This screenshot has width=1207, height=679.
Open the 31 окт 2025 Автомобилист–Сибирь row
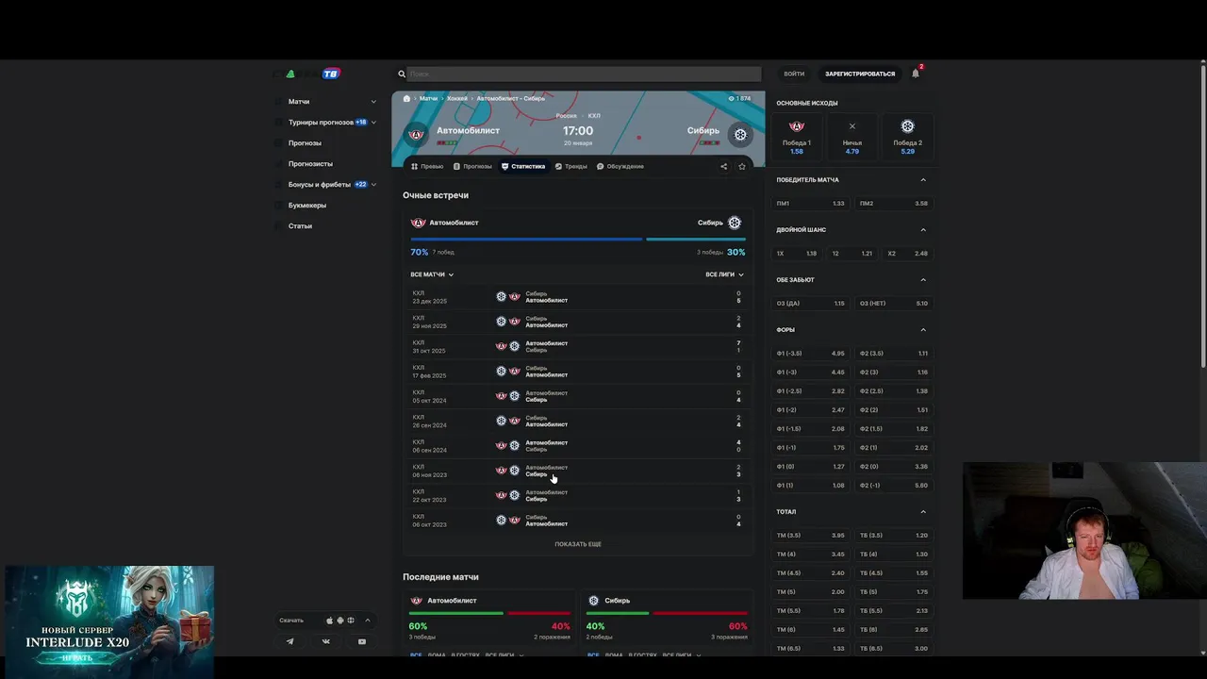click(577, 347)
